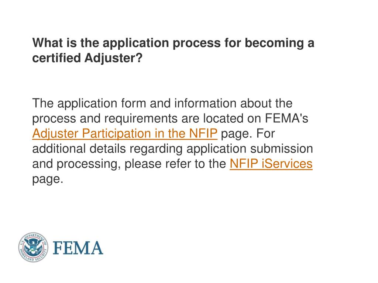Click the 'additional details regarding application submission' line

173,149
